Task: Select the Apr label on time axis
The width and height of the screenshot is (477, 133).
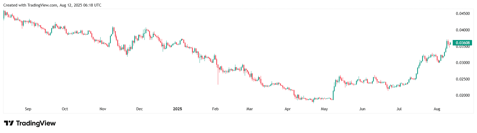Action: point(288,109)
